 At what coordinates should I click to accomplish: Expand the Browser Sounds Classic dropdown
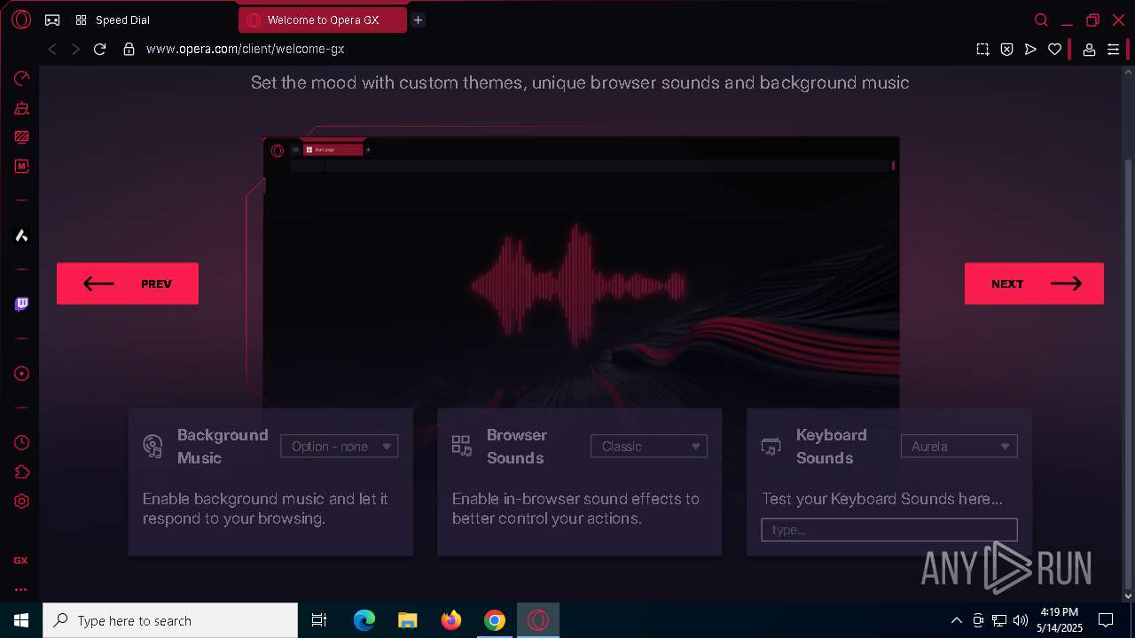[x=649, y=447]
